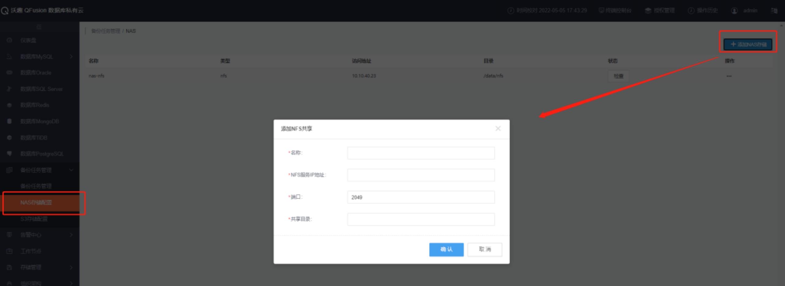The width and height of the screenshot is (785, 286).
Task: Click the QFusion logo icon
Action: click(5, 11)
